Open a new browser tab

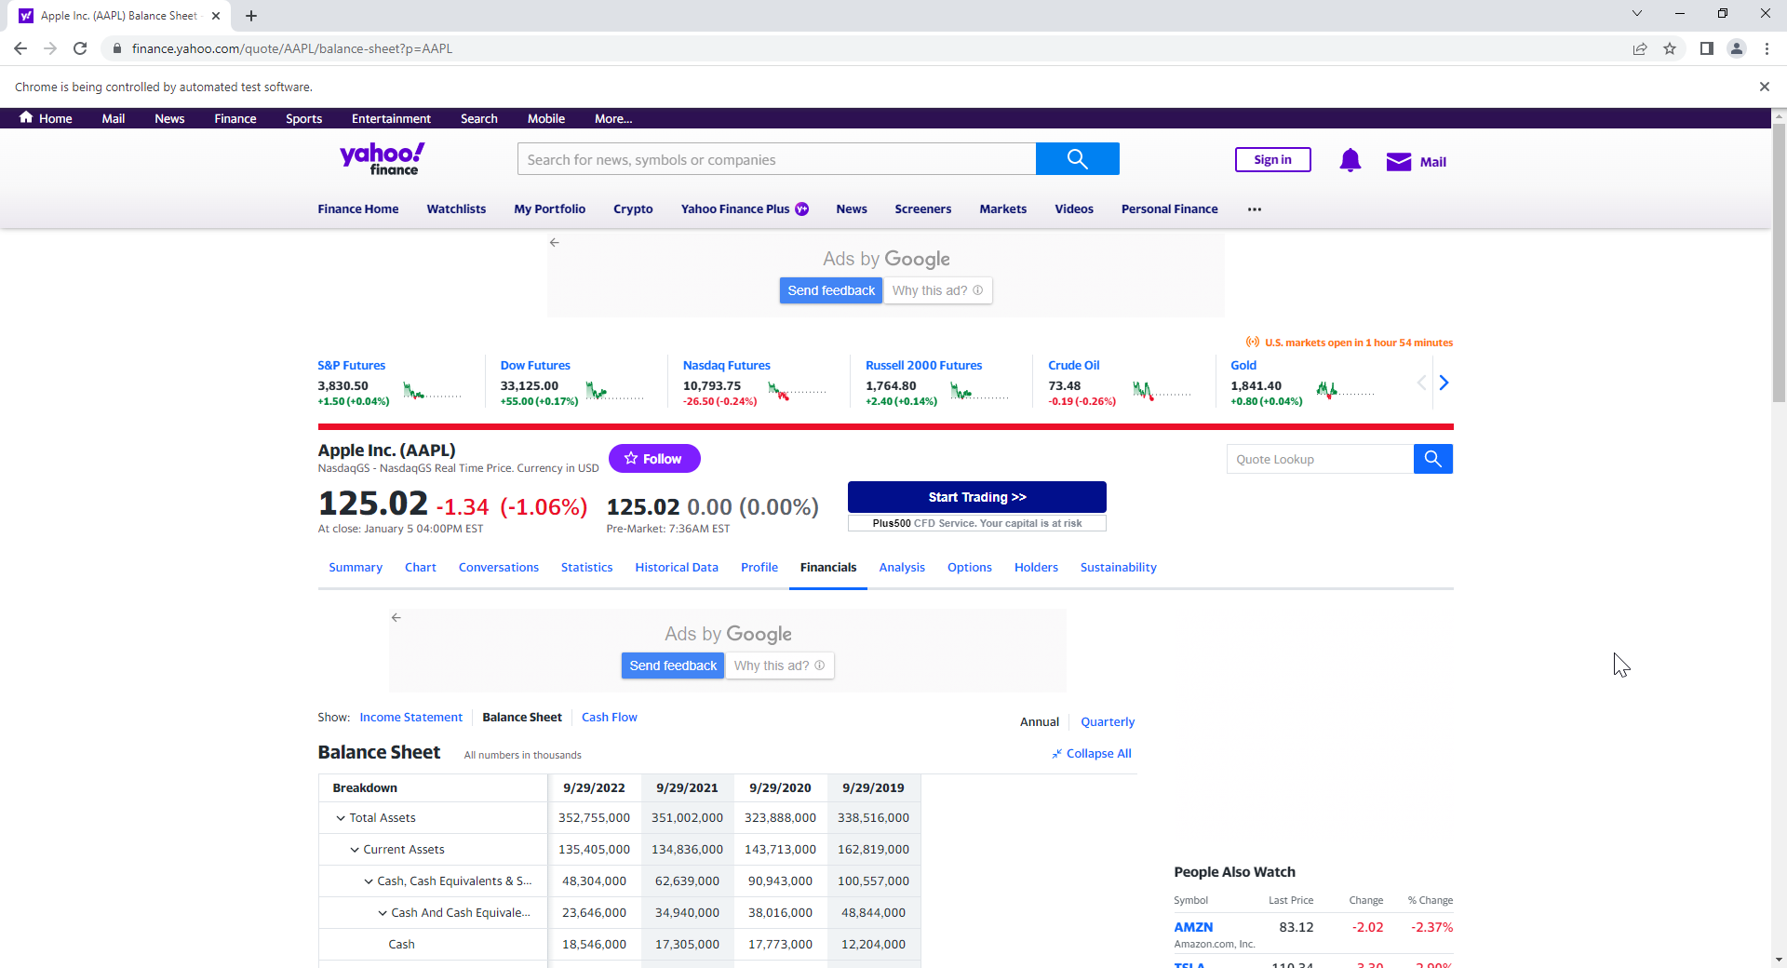(x=251, y=16)
